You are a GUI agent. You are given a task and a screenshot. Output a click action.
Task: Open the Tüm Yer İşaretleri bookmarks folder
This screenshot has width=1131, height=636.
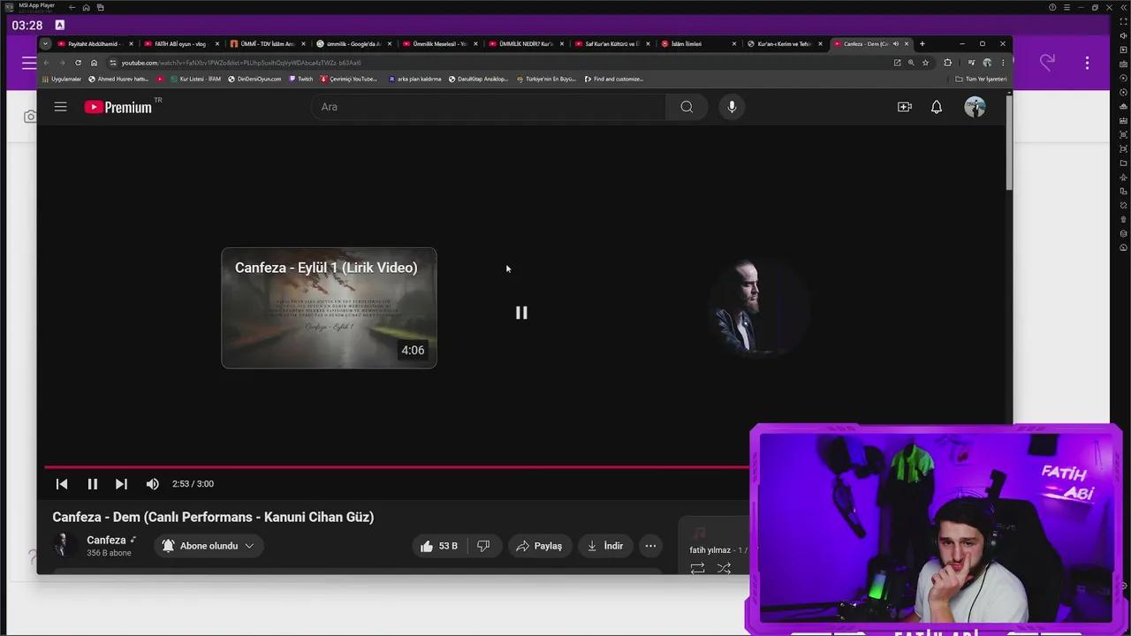(x=981, y=79)
